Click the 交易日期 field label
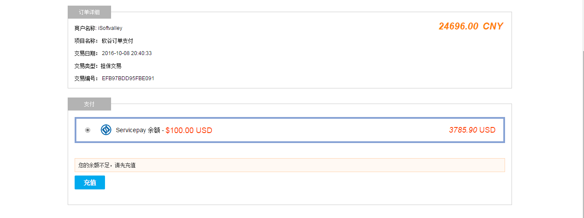584x218 pixels. [x=86, y=53]
